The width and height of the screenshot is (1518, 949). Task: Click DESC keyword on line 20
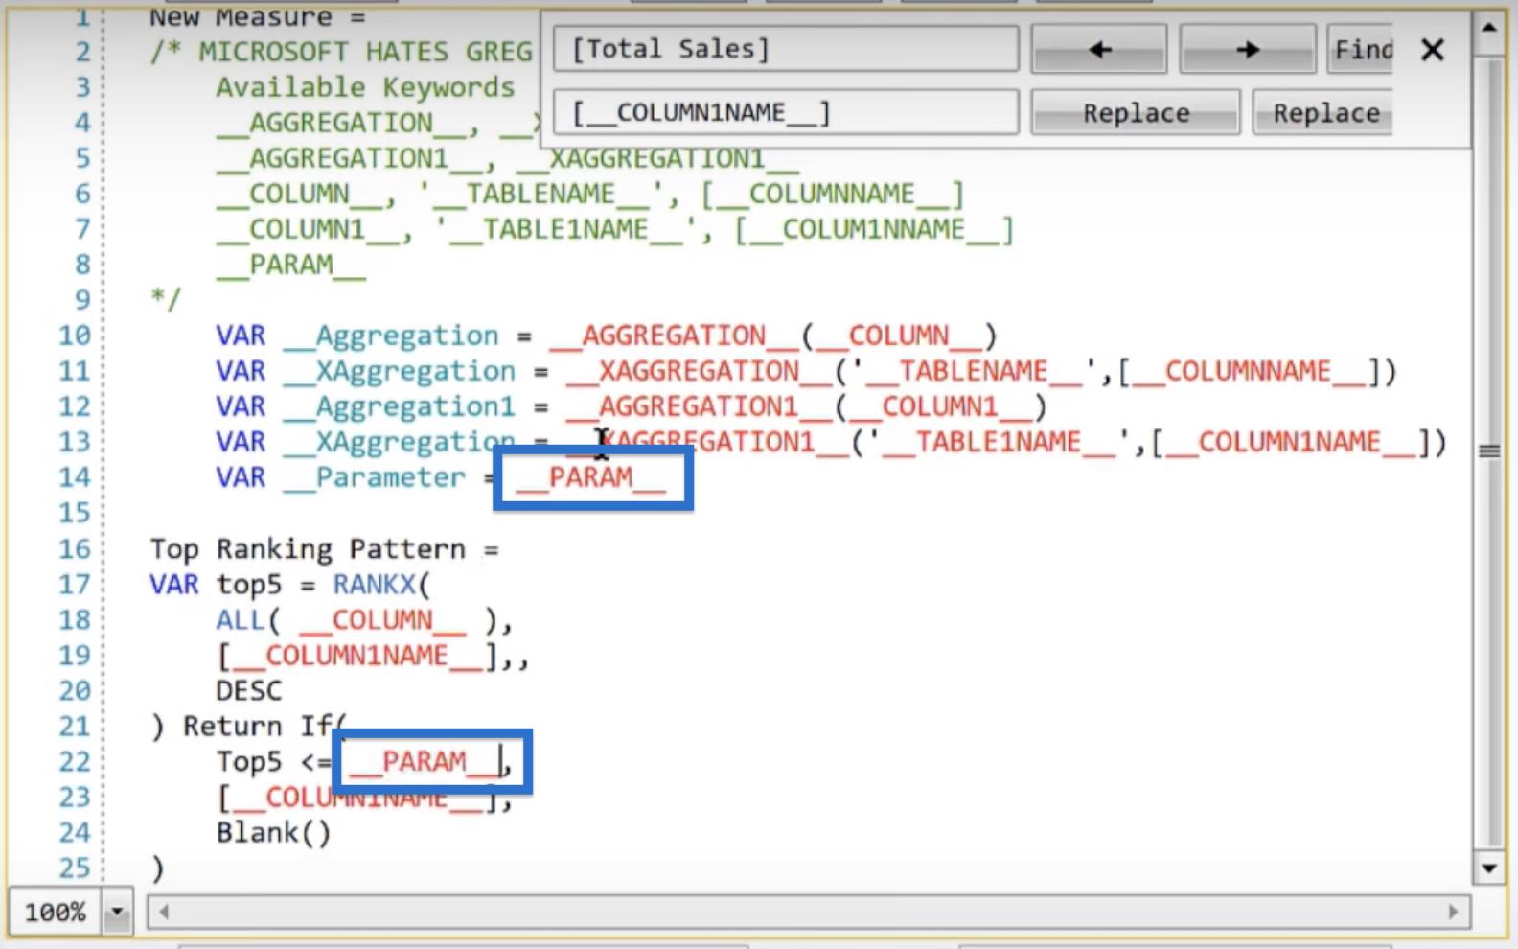pyautogui.click(x=249, y=690)
